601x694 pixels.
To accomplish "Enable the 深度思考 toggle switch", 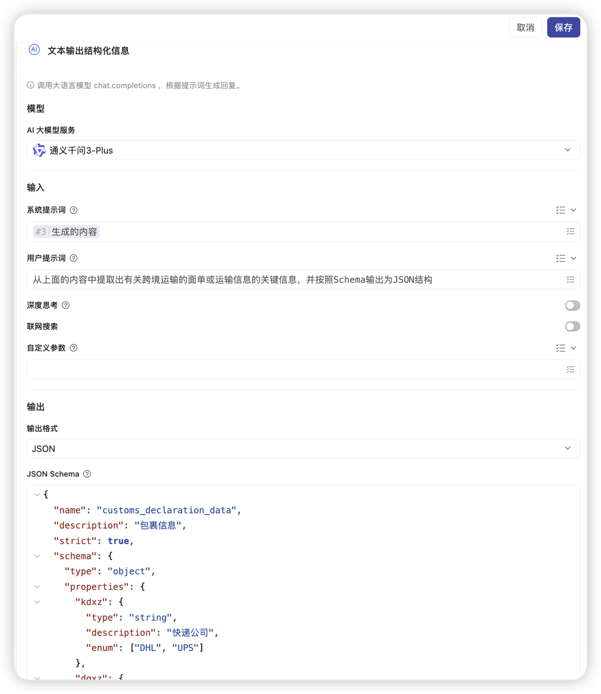I will coord(572,305).
